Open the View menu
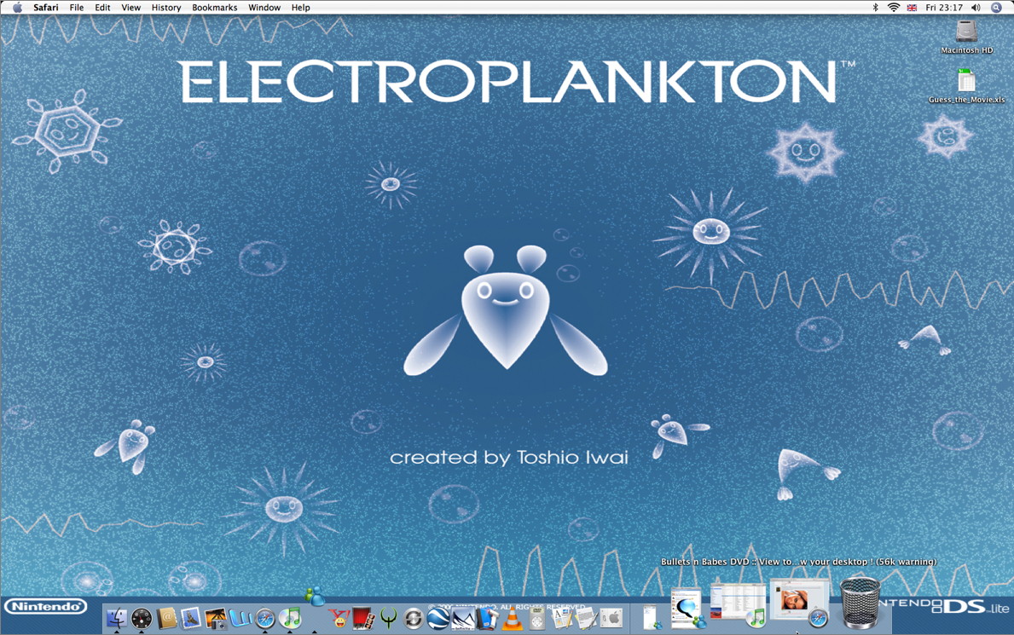Viewport: 1014px width, 635px height. pos(130,8)
